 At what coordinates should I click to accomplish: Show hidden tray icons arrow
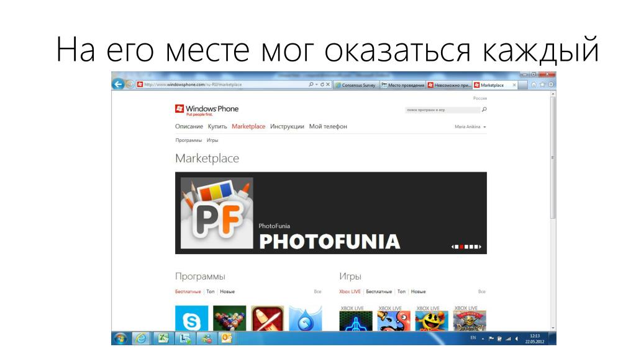pos(483,339)
